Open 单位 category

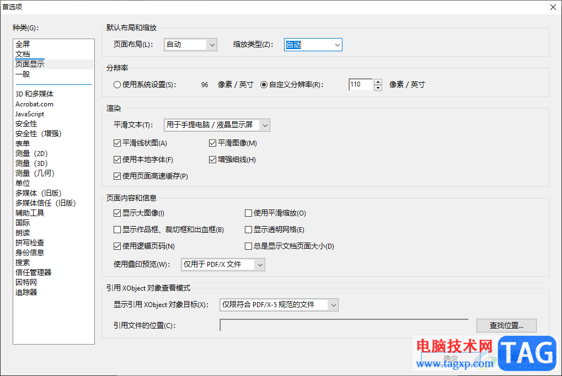(23, 183)
